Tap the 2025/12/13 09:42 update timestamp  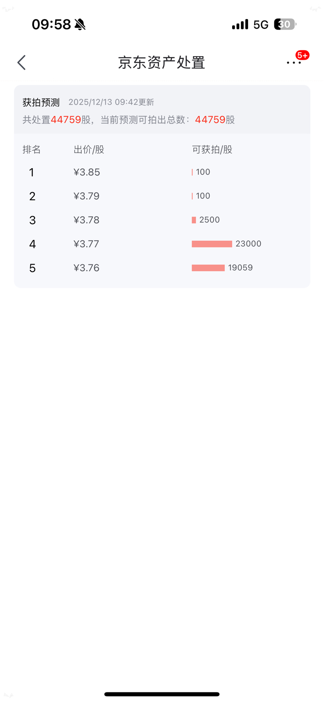[x=111, y=102]
